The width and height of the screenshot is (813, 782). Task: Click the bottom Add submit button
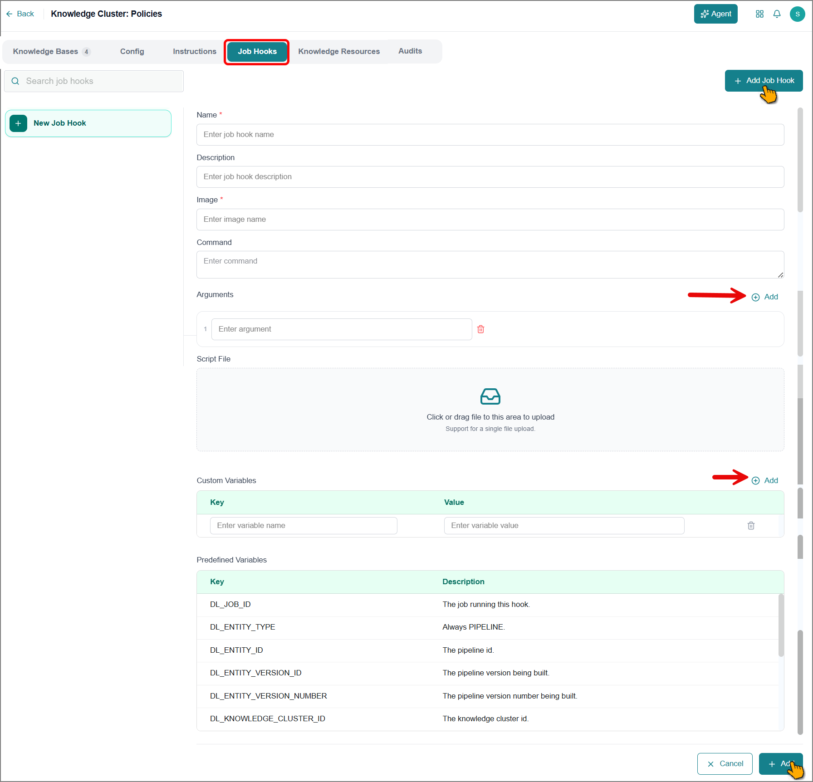[780, 764]
